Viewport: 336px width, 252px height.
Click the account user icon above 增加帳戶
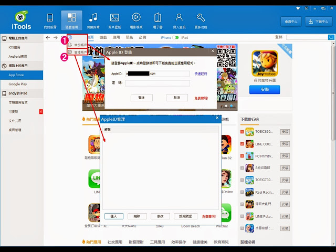click(70, 37)
